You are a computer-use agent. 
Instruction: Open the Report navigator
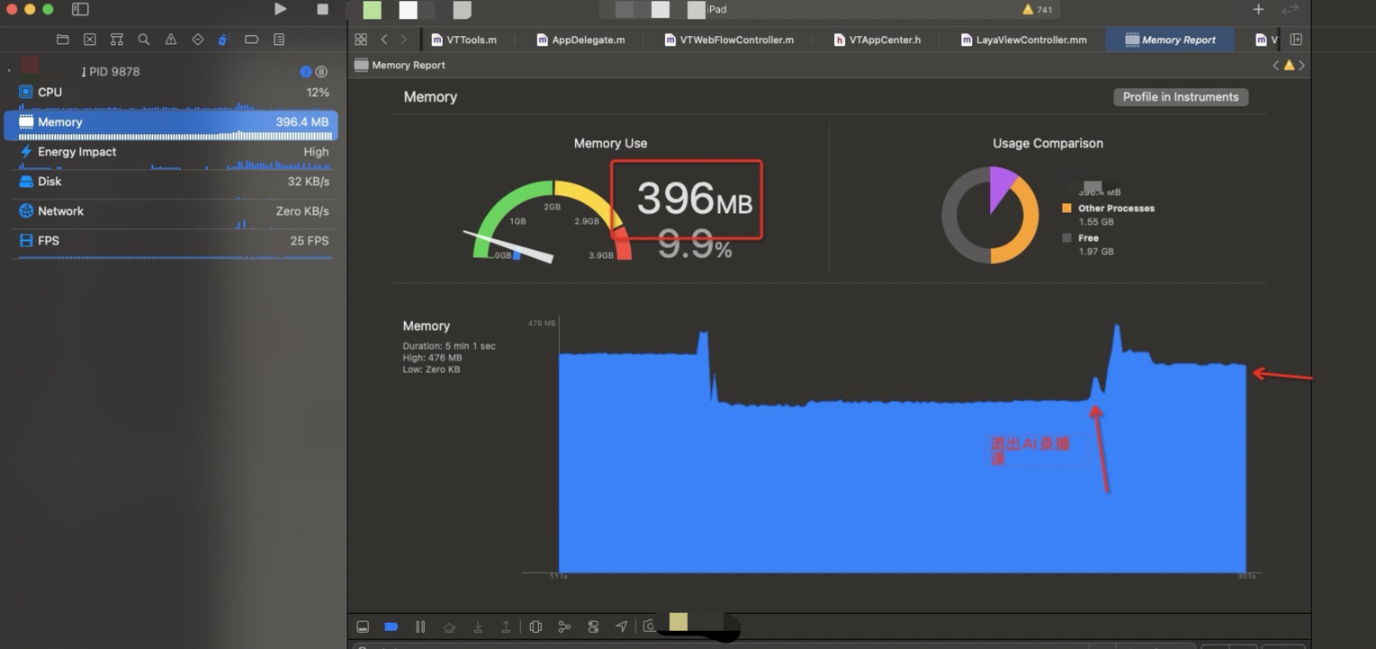[x=279, y=40]
